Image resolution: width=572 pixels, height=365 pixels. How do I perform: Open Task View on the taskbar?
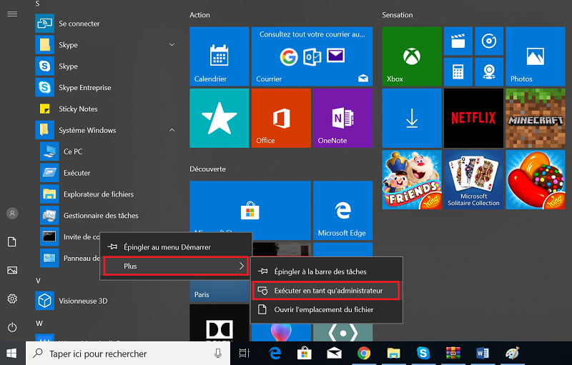tap(244, 353)
